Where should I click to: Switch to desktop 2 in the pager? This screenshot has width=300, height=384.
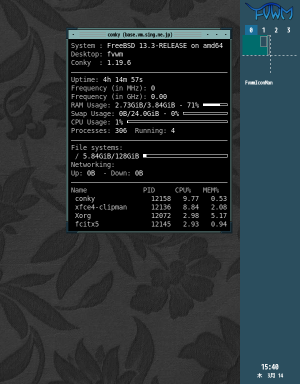276,30
